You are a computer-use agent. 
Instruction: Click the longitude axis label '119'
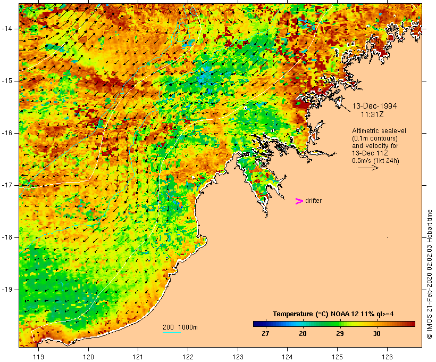pyautogui.click(x=38, y=357)
